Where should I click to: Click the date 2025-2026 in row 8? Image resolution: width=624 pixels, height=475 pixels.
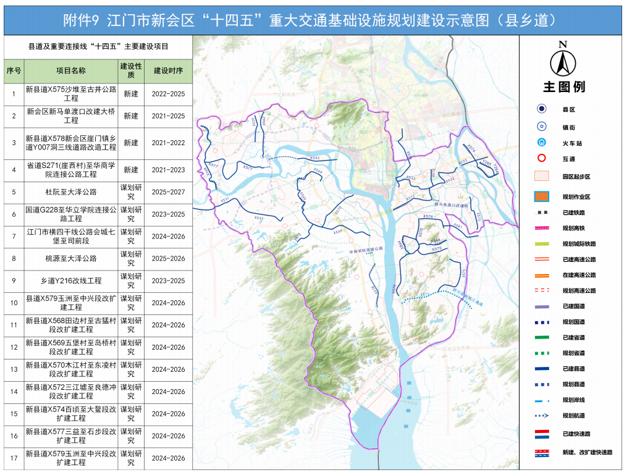pos(168,259)
